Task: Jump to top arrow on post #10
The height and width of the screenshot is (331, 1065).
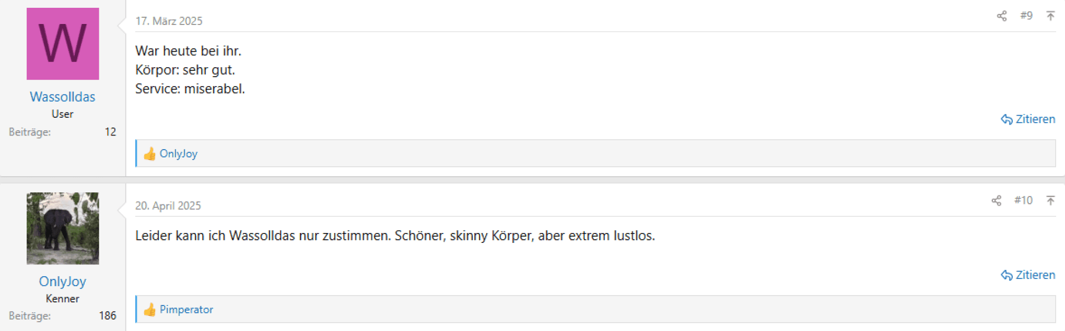Action: pyautogui.click(x=1050, y=200)
